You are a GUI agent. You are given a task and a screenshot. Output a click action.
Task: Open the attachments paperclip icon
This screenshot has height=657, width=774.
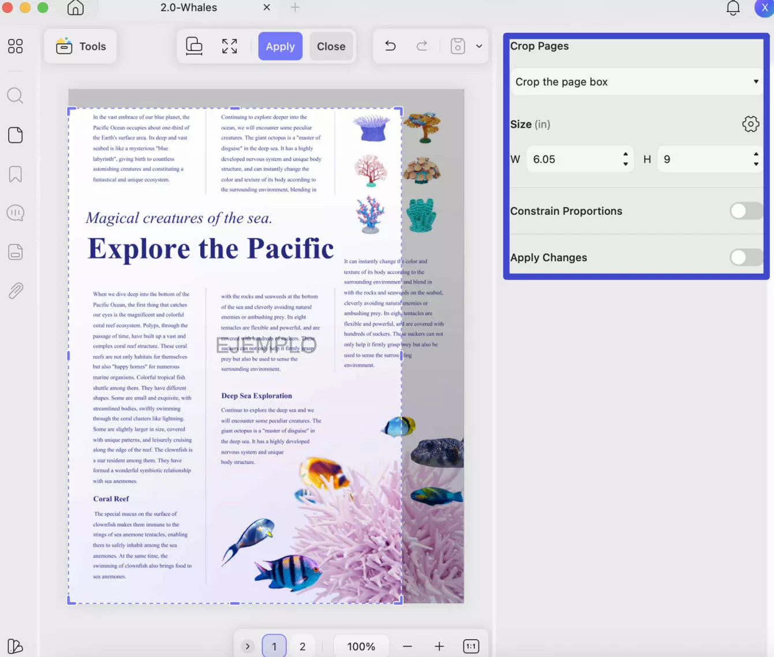pos(15,291)
